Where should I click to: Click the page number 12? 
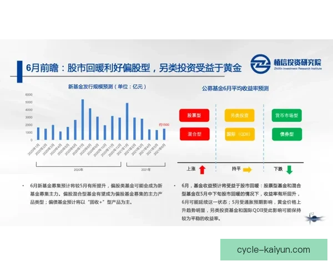point(312,214)
